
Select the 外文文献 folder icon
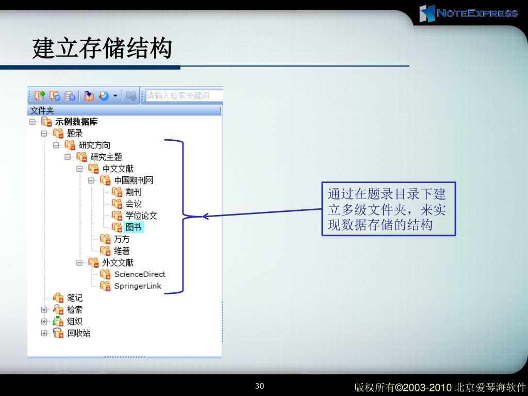pyautogui.click(x=94, y=262)
